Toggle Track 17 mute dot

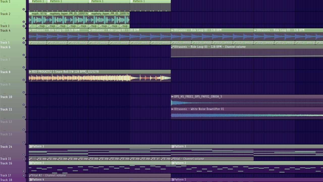(24, 175)
